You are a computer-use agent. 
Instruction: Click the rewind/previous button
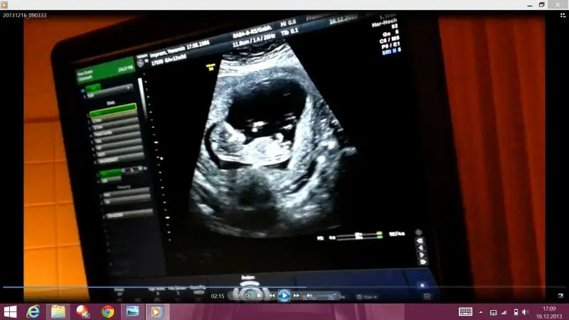point(272,296)
